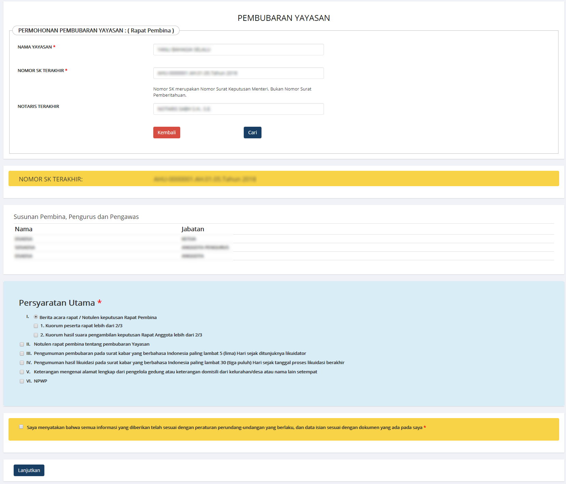Check Kuorum peserta rapat lebih dari 2/3

(x=36, y=326)
